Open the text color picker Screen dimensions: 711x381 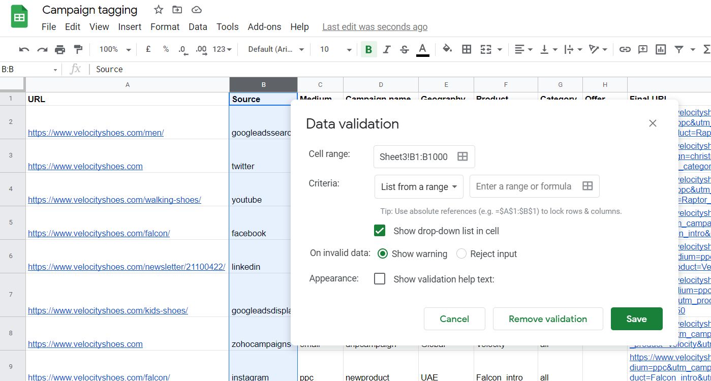[422, 49]
